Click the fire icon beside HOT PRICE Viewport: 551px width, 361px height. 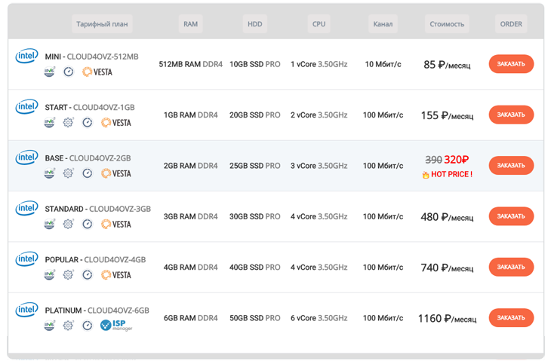[426, 175]
